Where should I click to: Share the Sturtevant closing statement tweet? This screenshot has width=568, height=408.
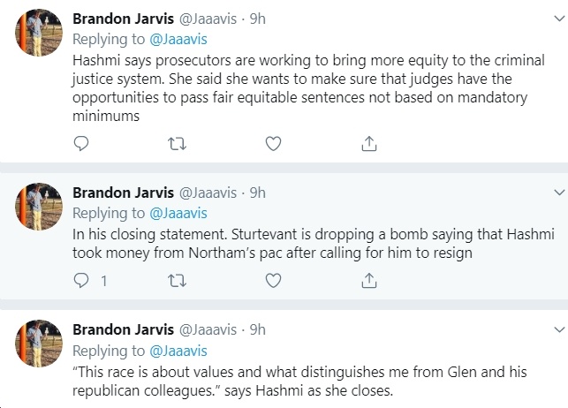tap(369, 281)
